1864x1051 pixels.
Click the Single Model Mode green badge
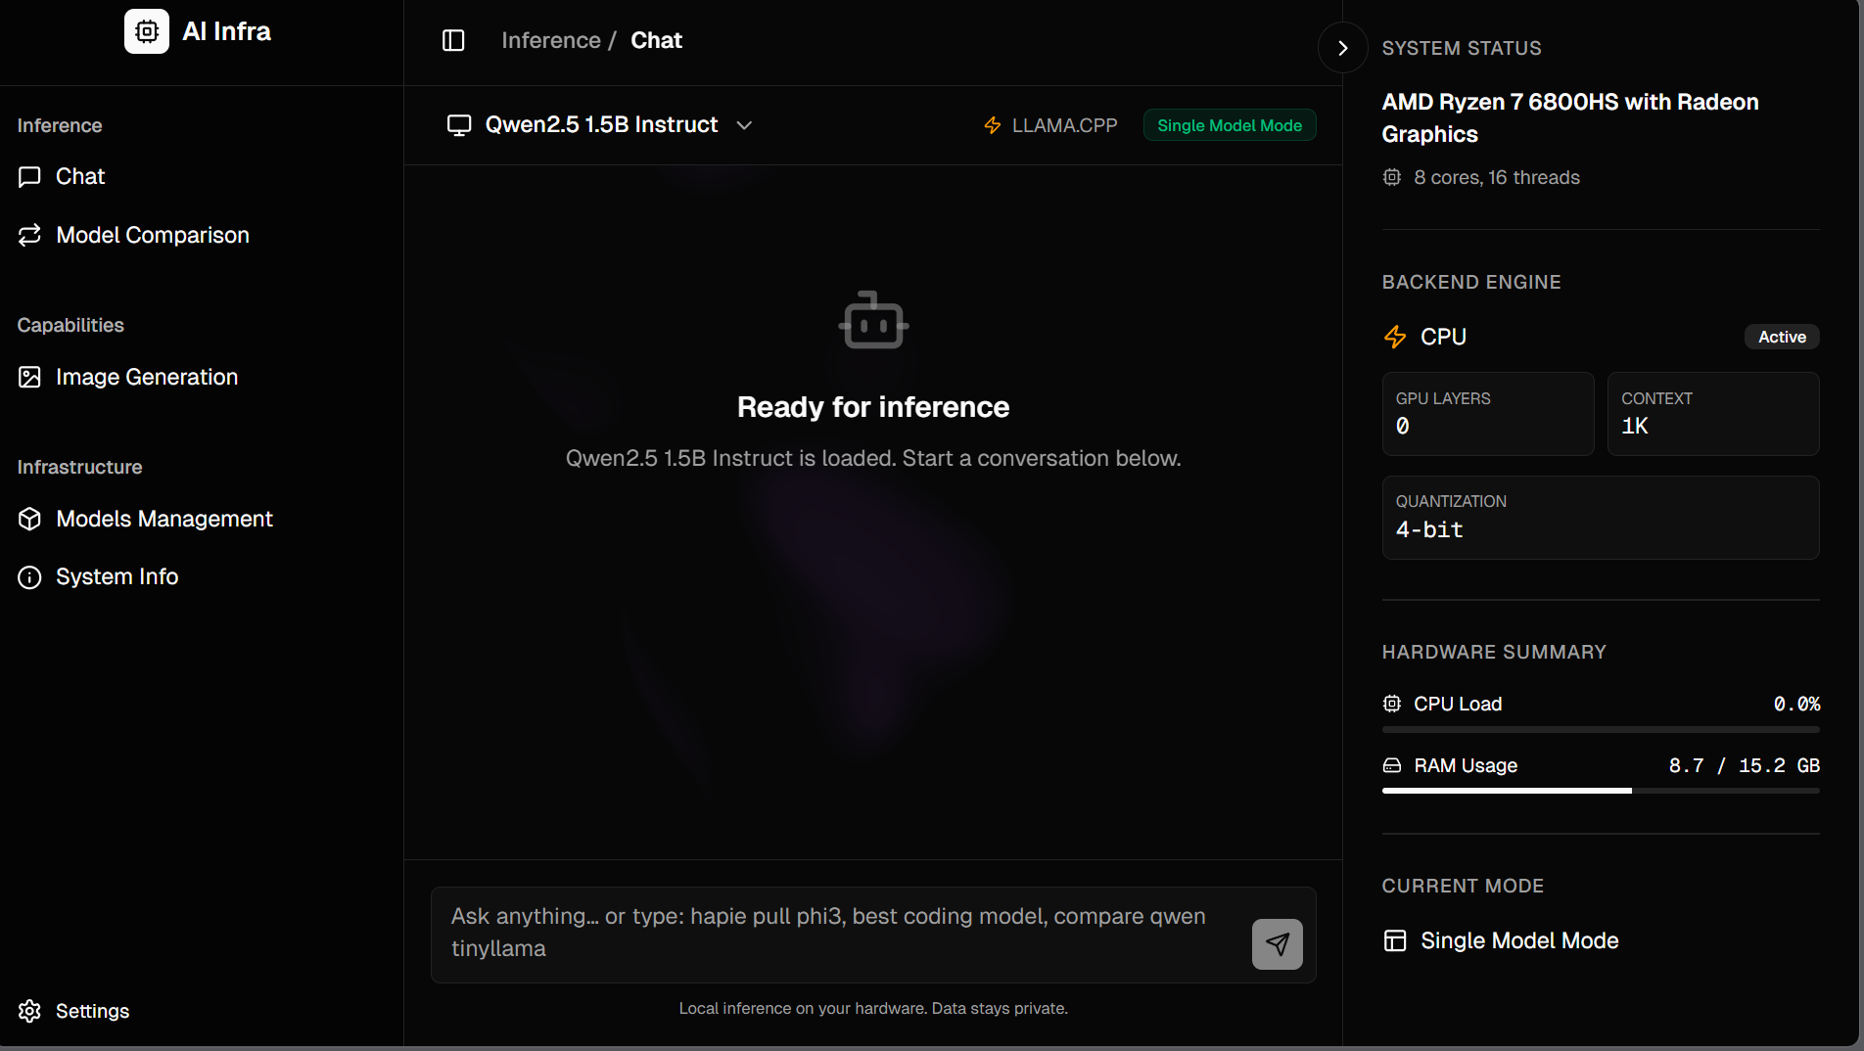click(1230, 125)
